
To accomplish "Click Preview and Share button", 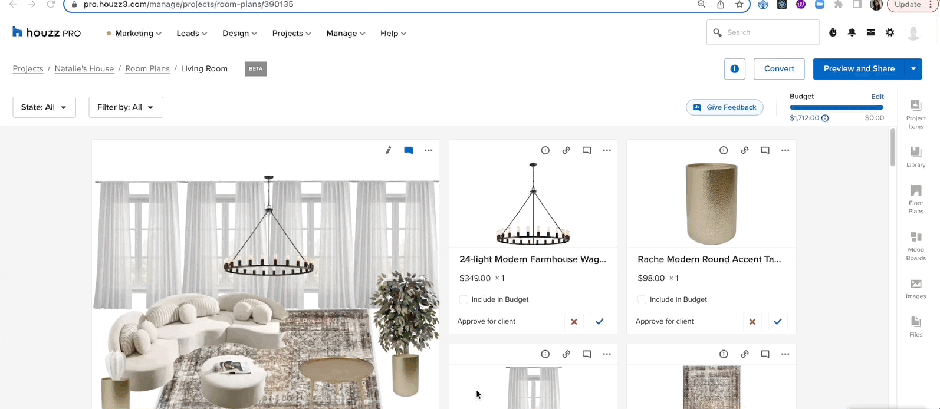I will [x=859, y=69].
